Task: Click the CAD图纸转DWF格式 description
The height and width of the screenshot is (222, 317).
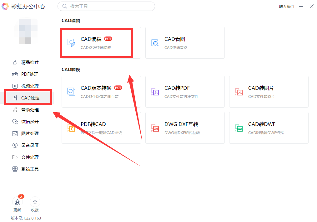Action: coord(266,133)
